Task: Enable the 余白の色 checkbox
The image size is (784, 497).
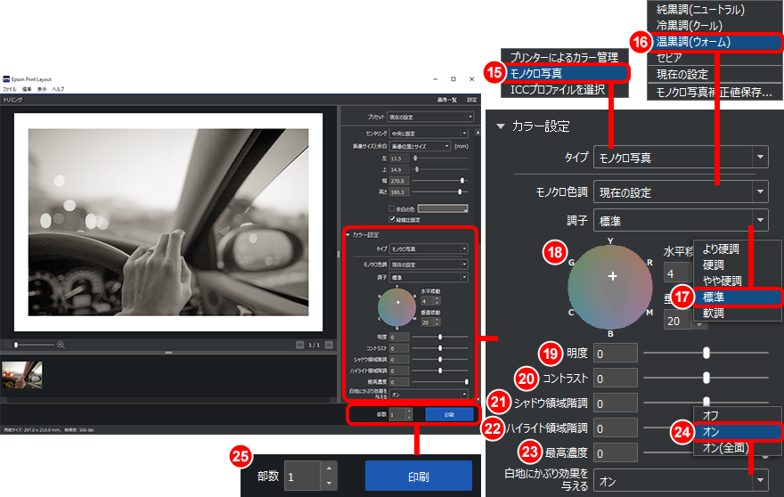Action: (391, 208)
